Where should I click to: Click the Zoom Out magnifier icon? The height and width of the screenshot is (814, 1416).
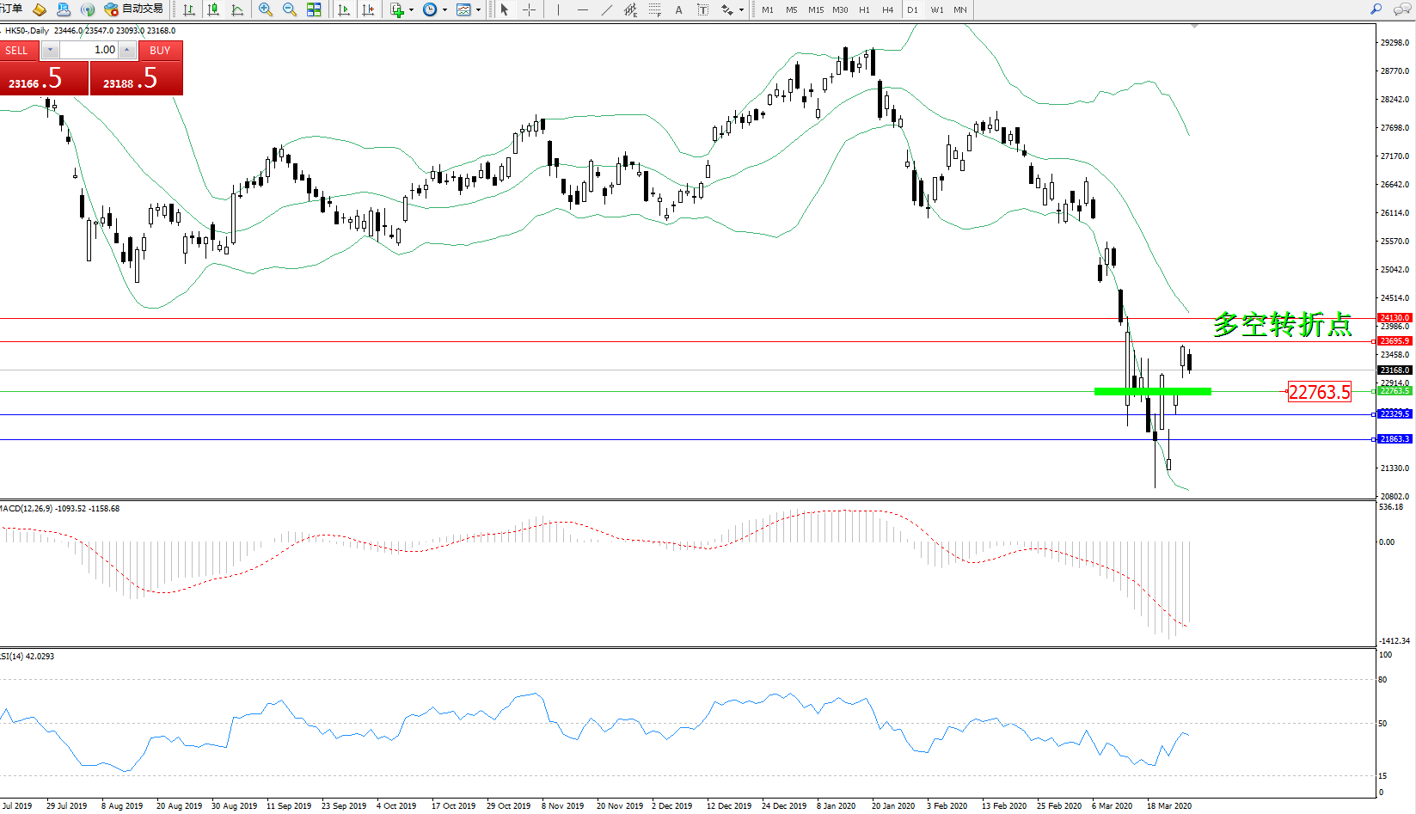click(x=289, y=9)
